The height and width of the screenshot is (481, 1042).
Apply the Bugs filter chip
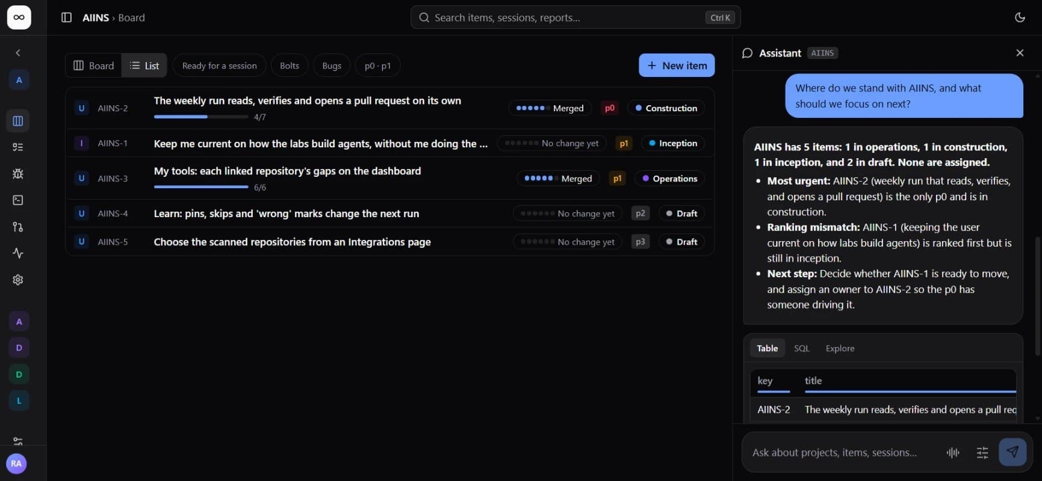coord(332,66)
